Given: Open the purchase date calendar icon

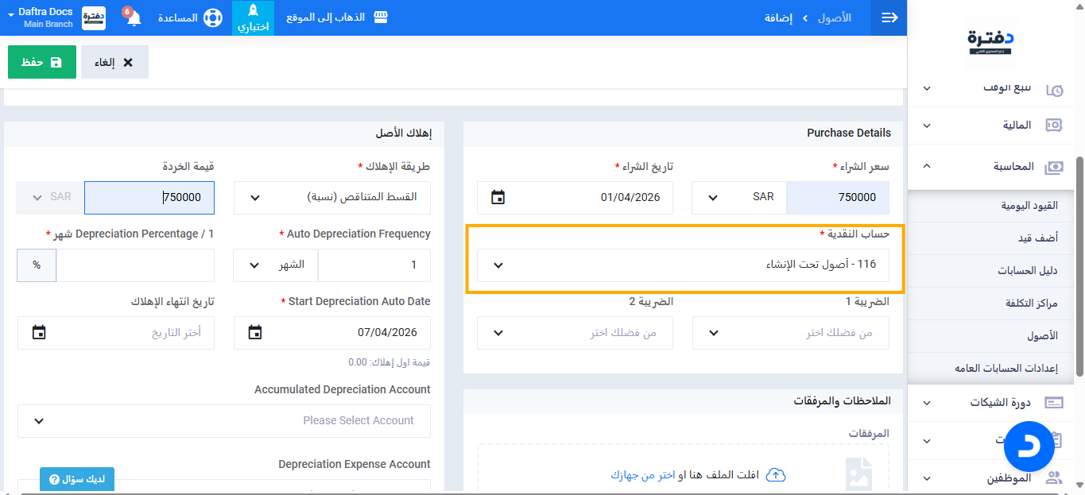Looking at the screenshot, I should pyautogui.click(x=498, y=197).
